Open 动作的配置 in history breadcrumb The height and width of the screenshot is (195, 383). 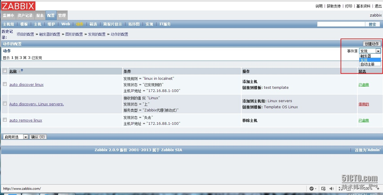pos(119,34)
